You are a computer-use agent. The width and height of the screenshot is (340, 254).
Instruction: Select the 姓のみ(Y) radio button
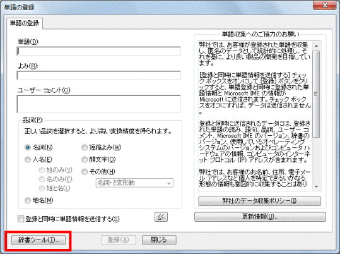pyautogui.click(x=42, y=170)
